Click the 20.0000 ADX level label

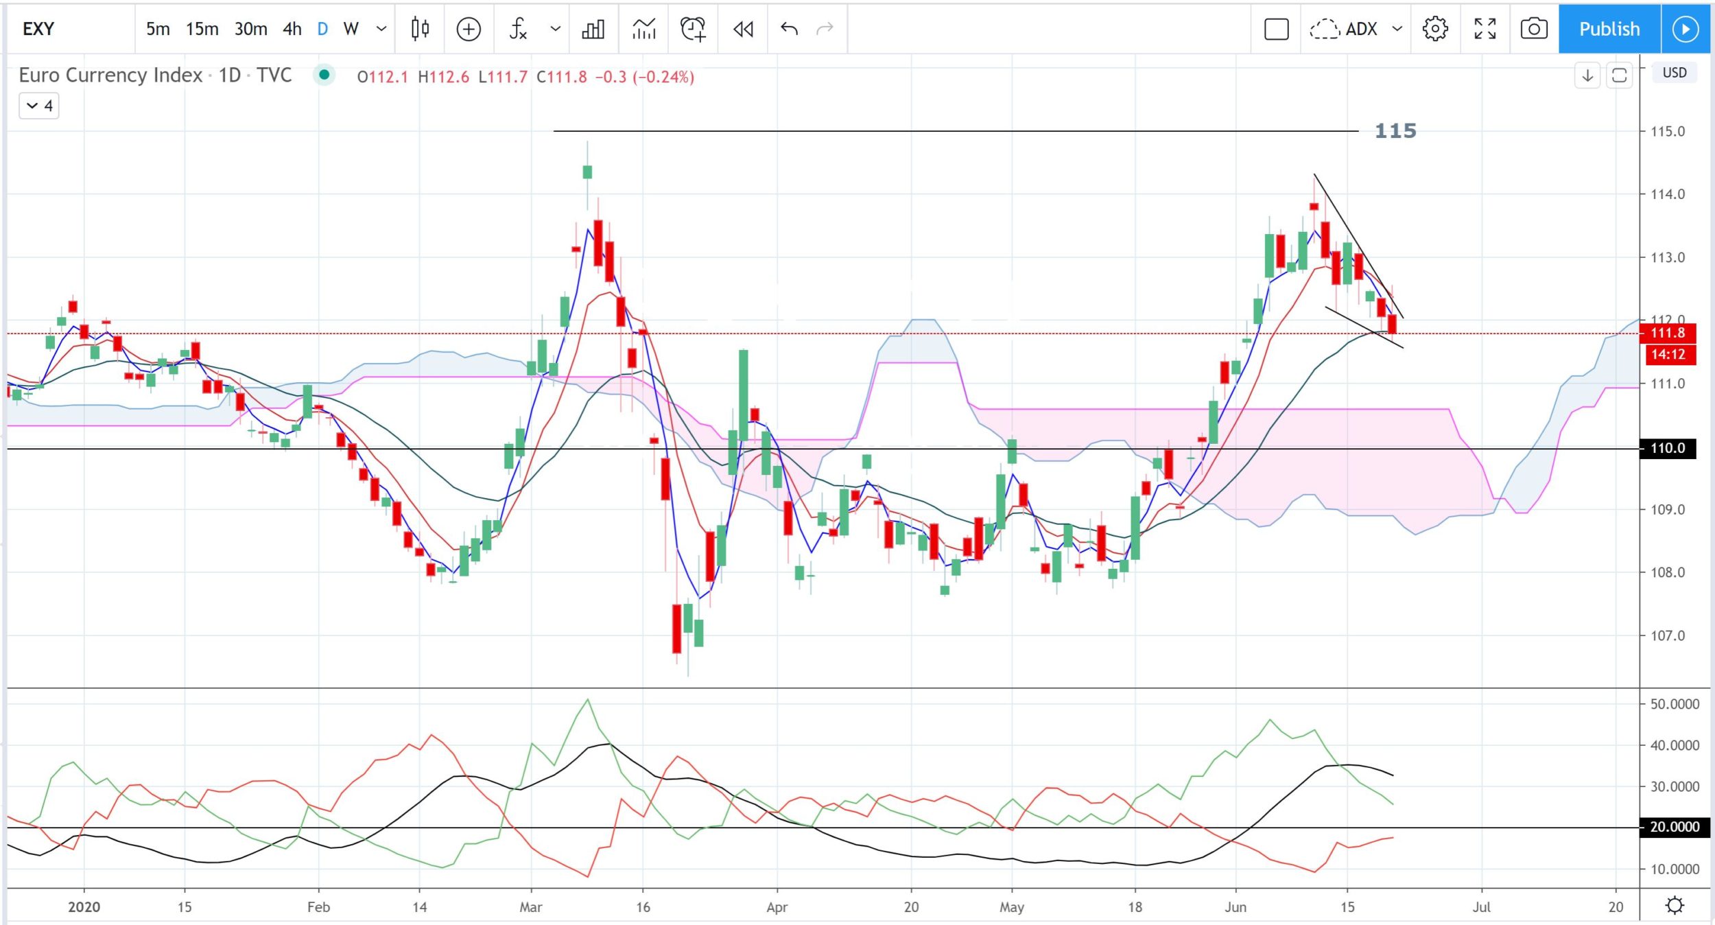click(x=1674, y=827)
